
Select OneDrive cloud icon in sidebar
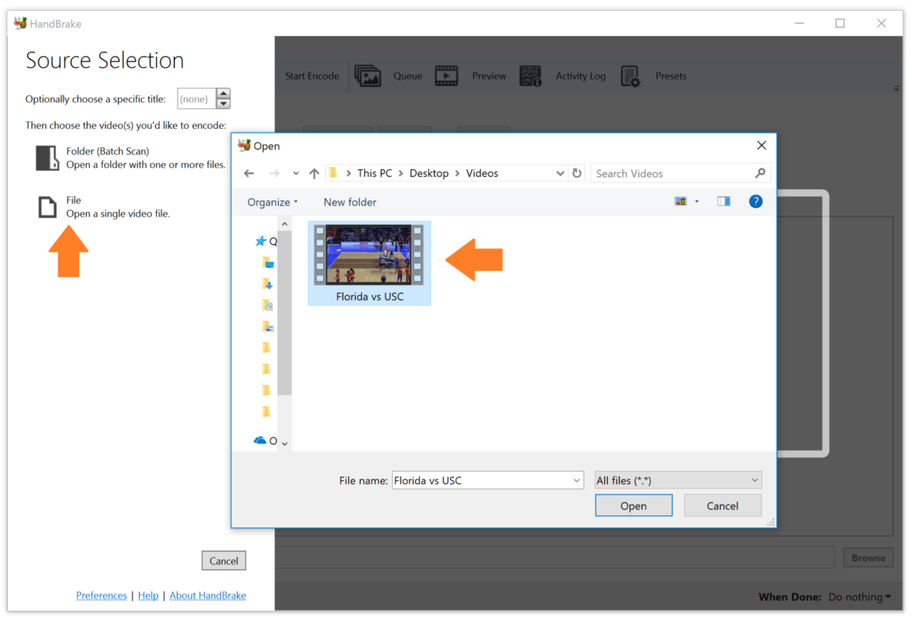[x=260, y=441]
